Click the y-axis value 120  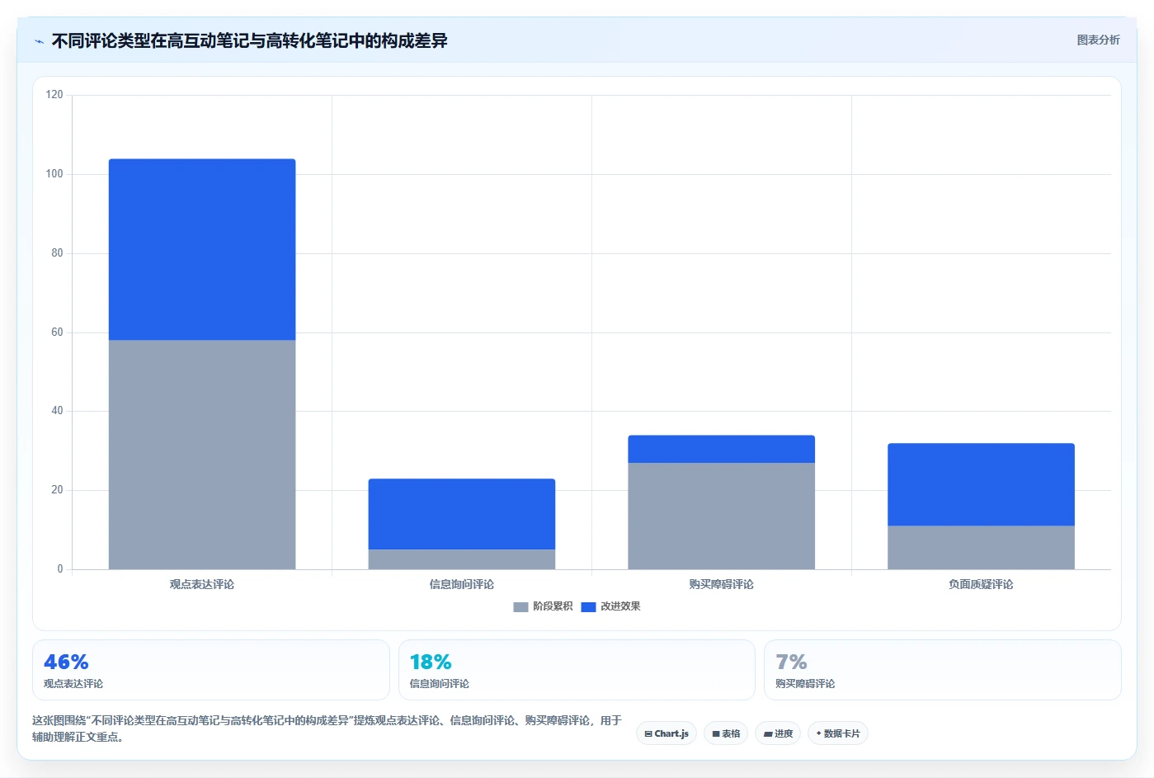coord(54,95)
